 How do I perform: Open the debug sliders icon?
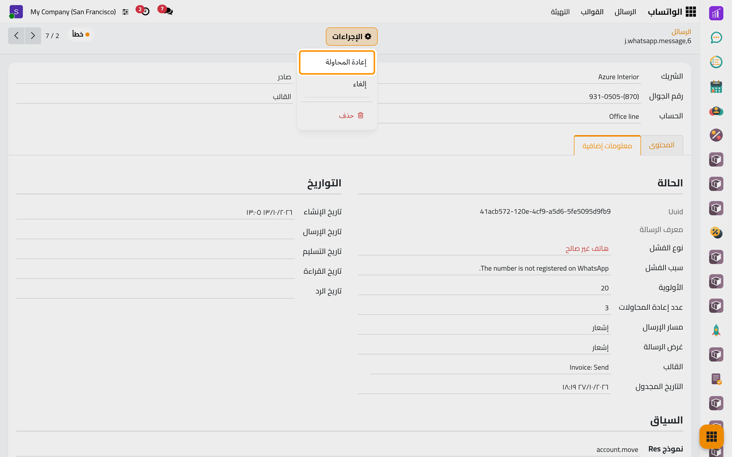pyautogui.click(x=125, y=12)
